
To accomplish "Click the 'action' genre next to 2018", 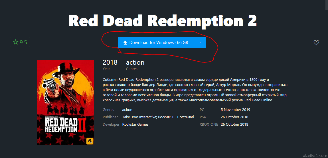I will [x=135, y=62].
